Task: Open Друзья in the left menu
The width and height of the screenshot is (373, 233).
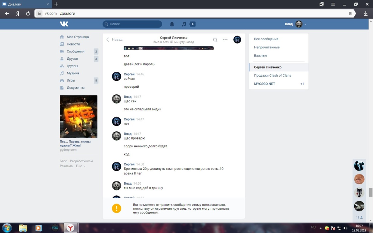Action: [x=72, y=59]
